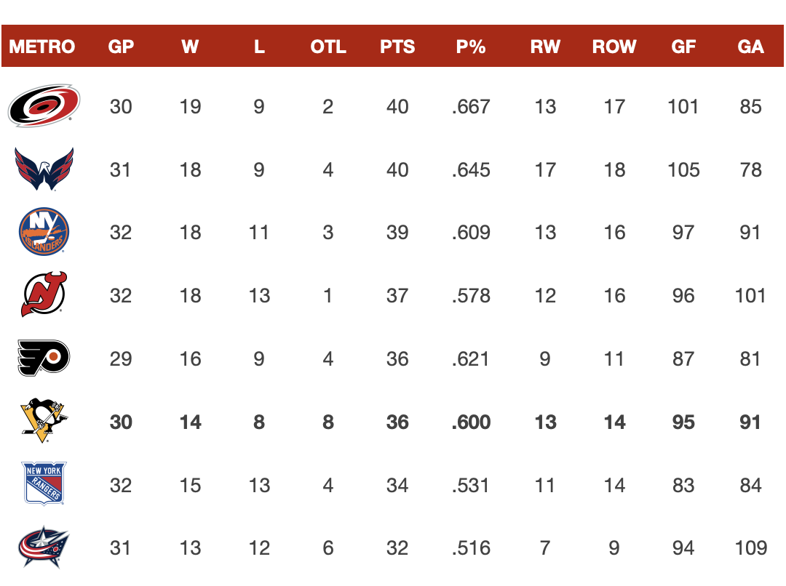Open the New Jersey Devils logo
This screenshot has width=786, height=586.
tap(44, 295)
